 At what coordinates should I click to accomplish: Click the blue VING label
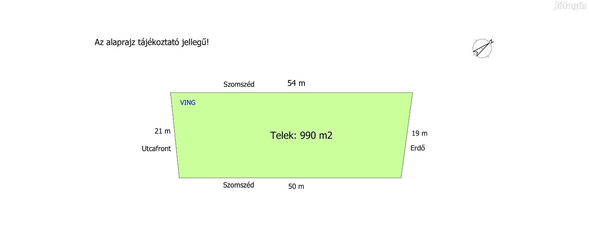[x=188, y=103]
